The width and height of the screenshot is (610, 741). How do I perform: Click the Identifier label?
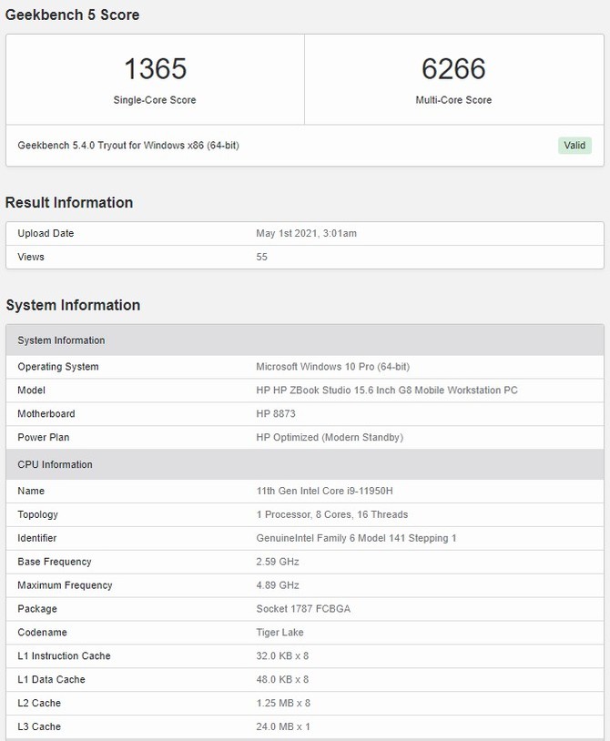pos(36,538)
